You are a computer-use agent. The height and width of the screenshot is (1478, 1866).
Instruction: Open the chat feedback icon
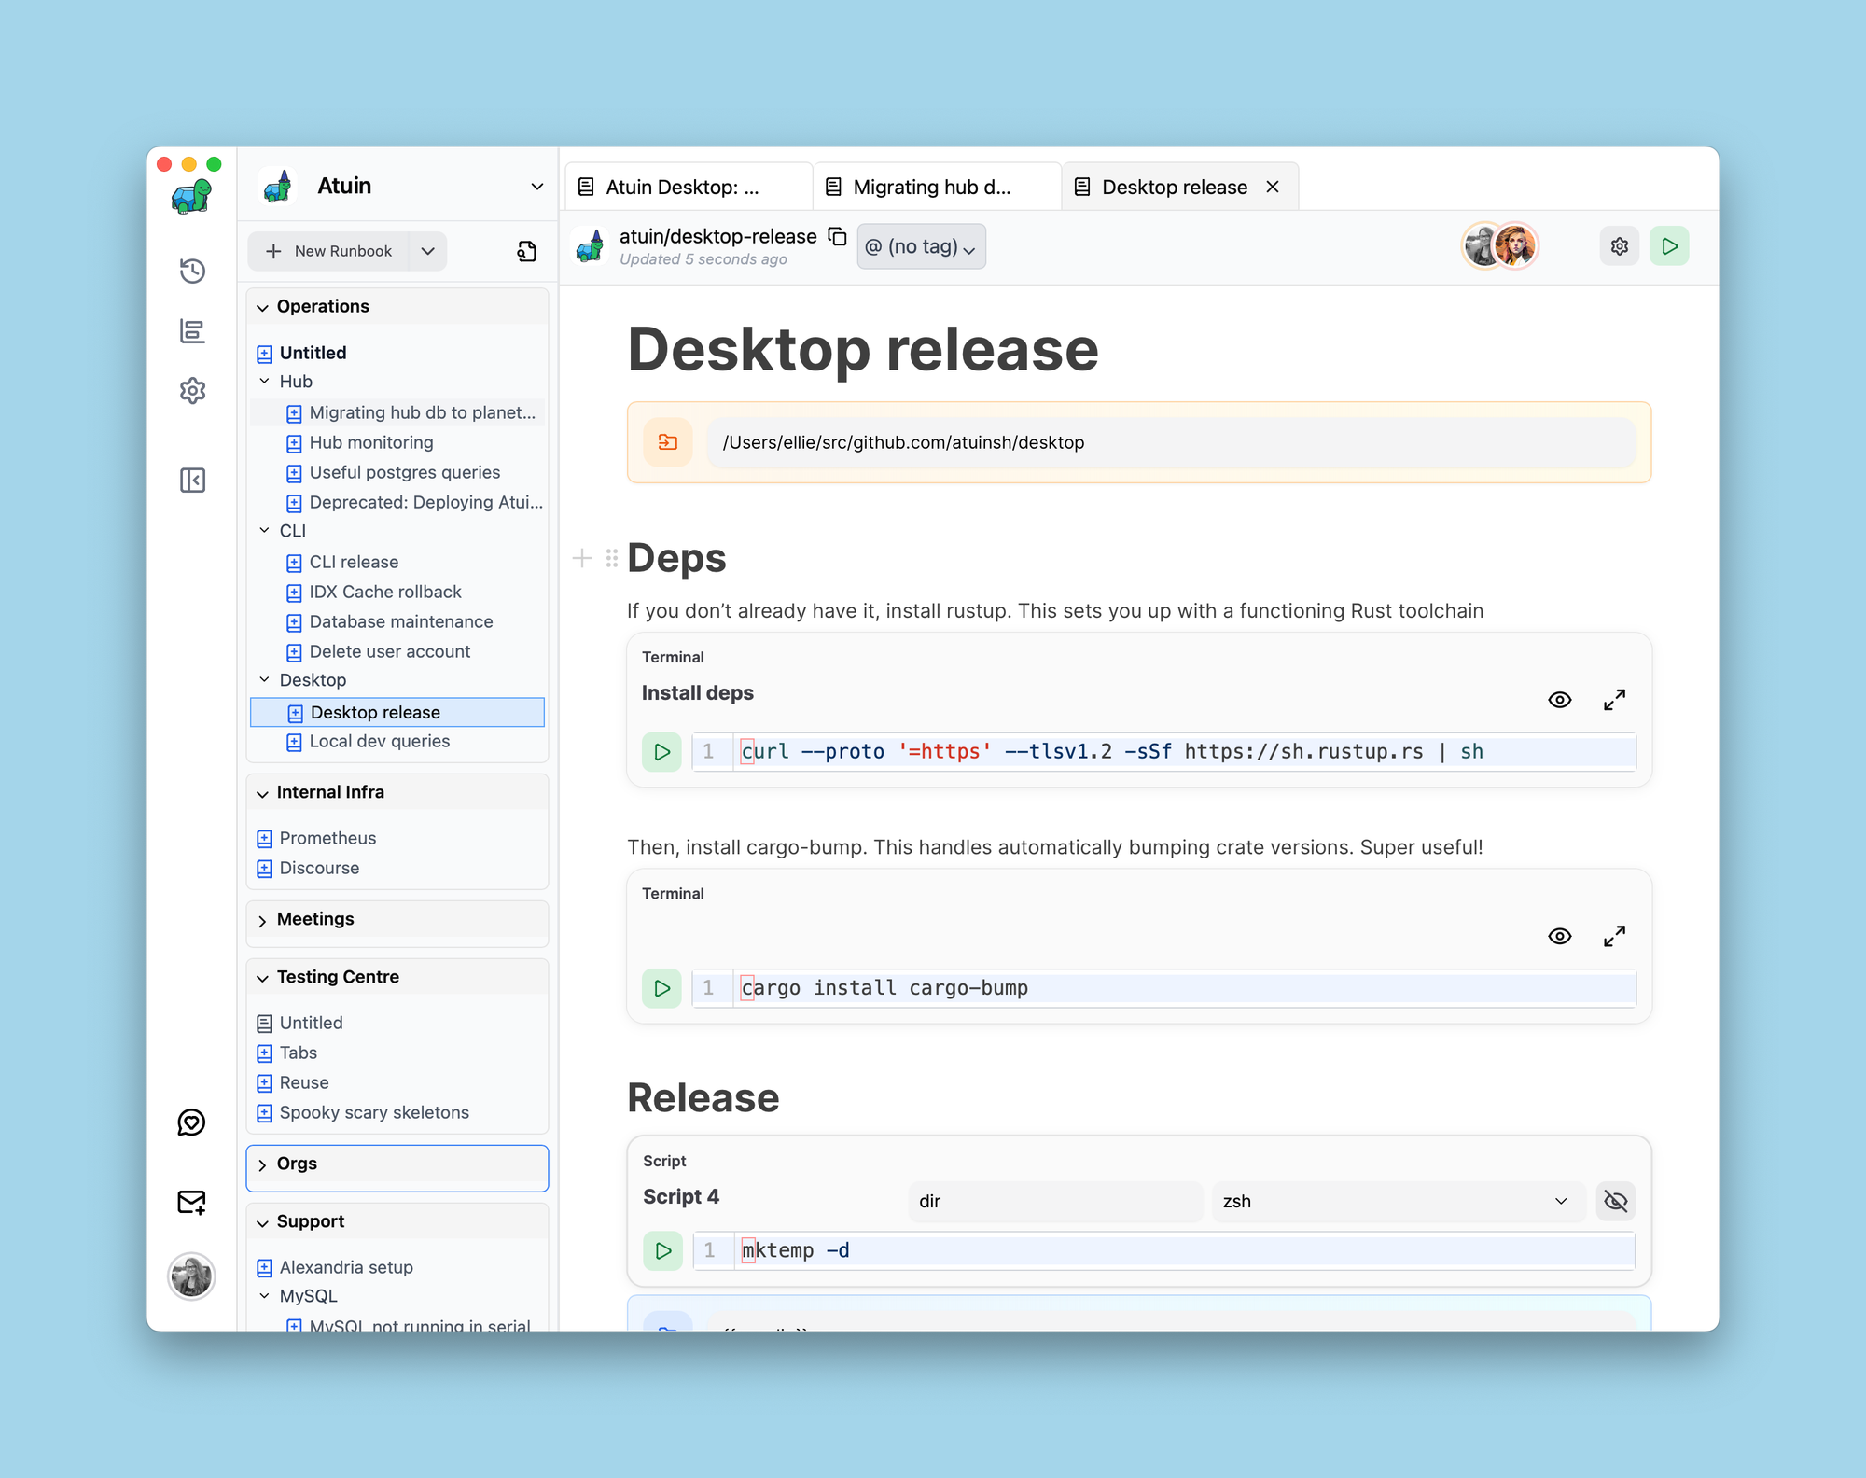coord(191,1122)
